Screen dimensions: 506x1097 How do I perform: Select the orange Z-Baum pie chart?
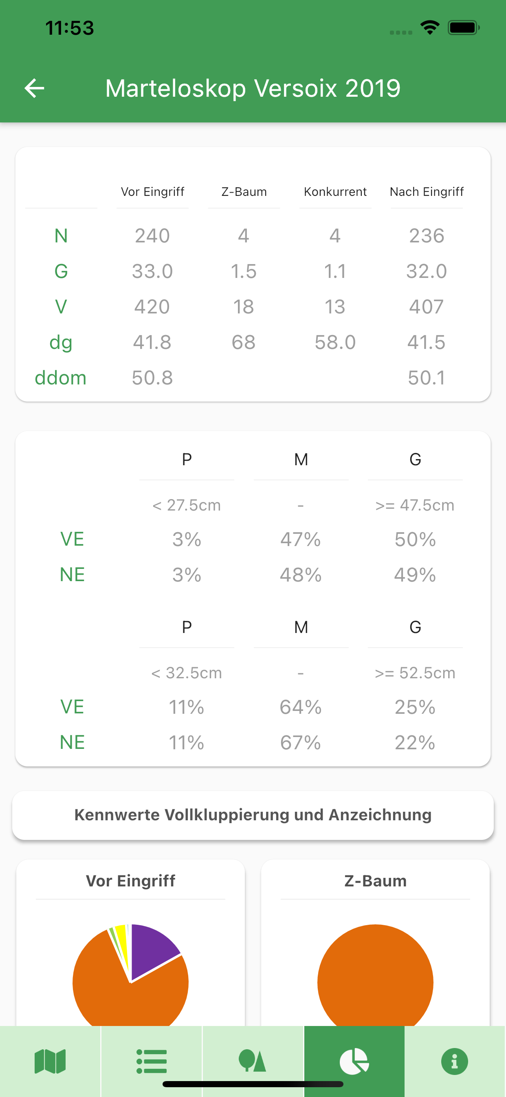click(375, 975)
